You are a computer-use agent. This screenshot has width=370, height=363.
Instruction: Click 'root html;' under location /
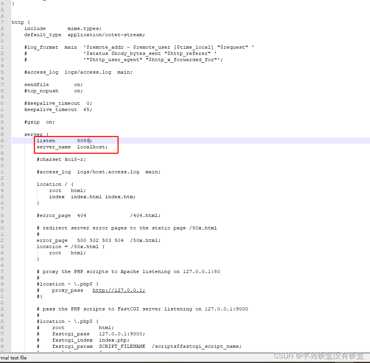coord(67,190)
